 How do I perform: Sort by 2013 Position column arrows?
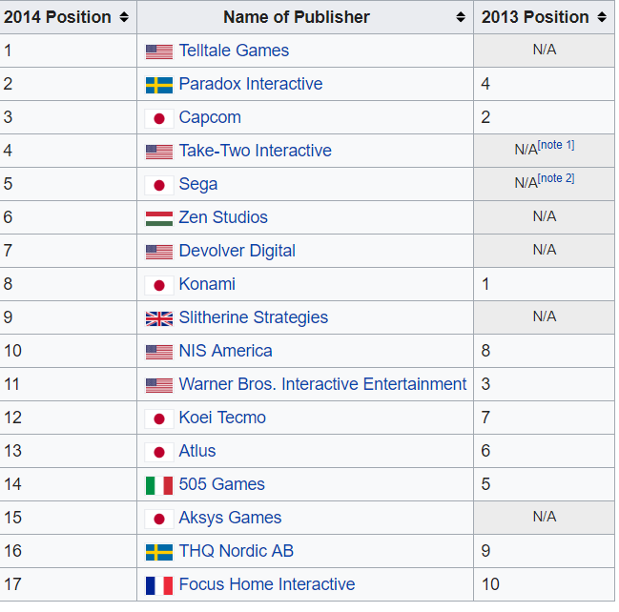tap(602, 17)
